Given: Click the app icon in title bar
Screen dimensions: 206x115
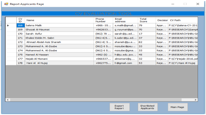Looking at the screenshot, I should [x=6, y=4].
